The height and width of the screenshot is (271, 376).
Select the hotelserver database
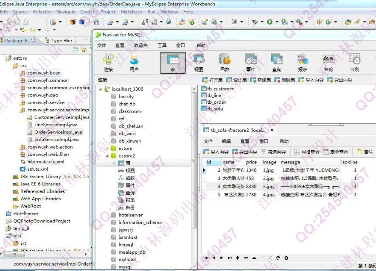pos(127,215)
